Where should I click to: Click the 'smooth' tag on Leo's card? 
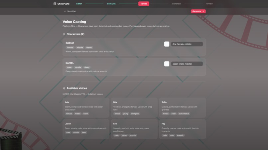click(132, 135)
